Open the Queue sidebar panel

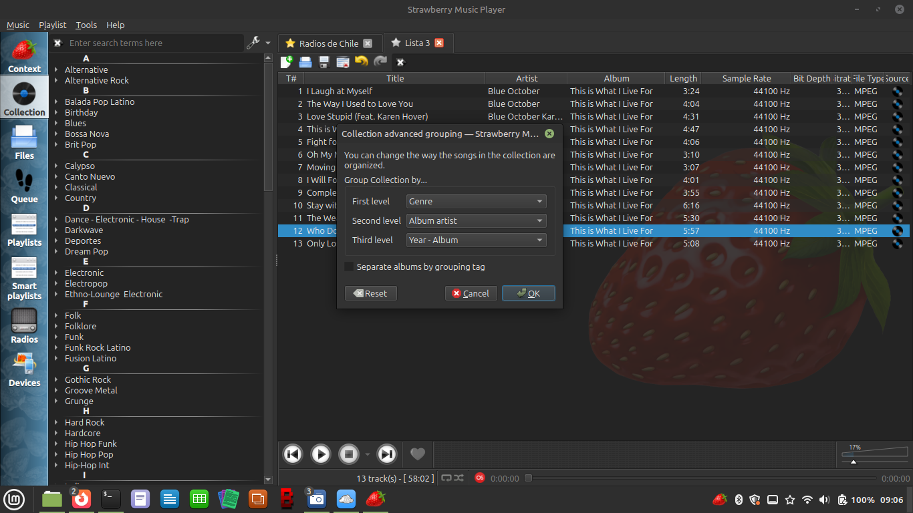pyautogui.click(x=24, y=184)
